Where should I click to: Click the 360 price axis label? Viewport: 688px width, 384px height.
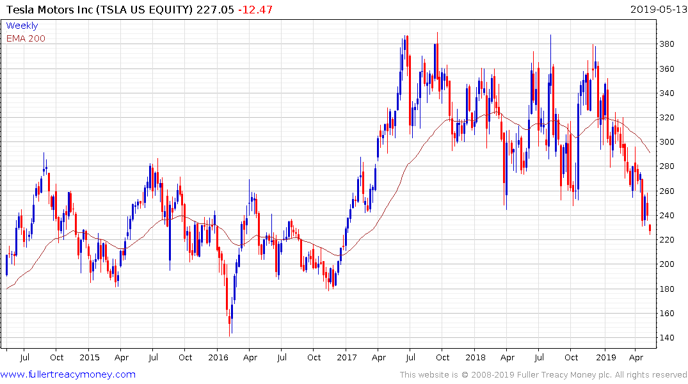667,68
